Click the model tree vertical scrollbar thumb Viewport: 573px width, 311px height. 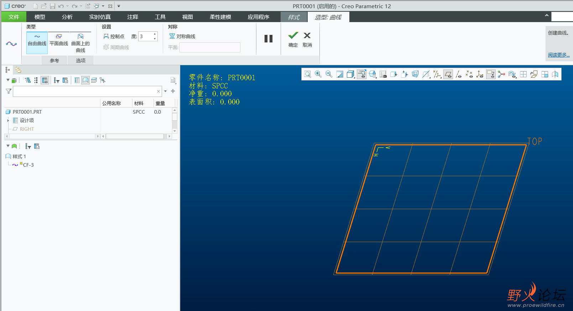(x=174, y=117)
